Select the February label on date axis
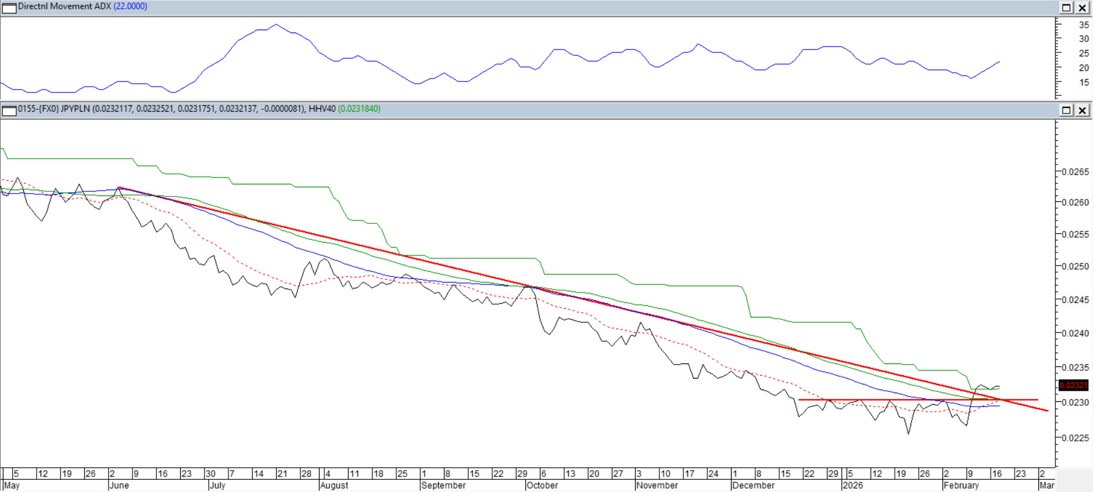1093x492 pixels. pyautogui.click(x=961, y=486)
